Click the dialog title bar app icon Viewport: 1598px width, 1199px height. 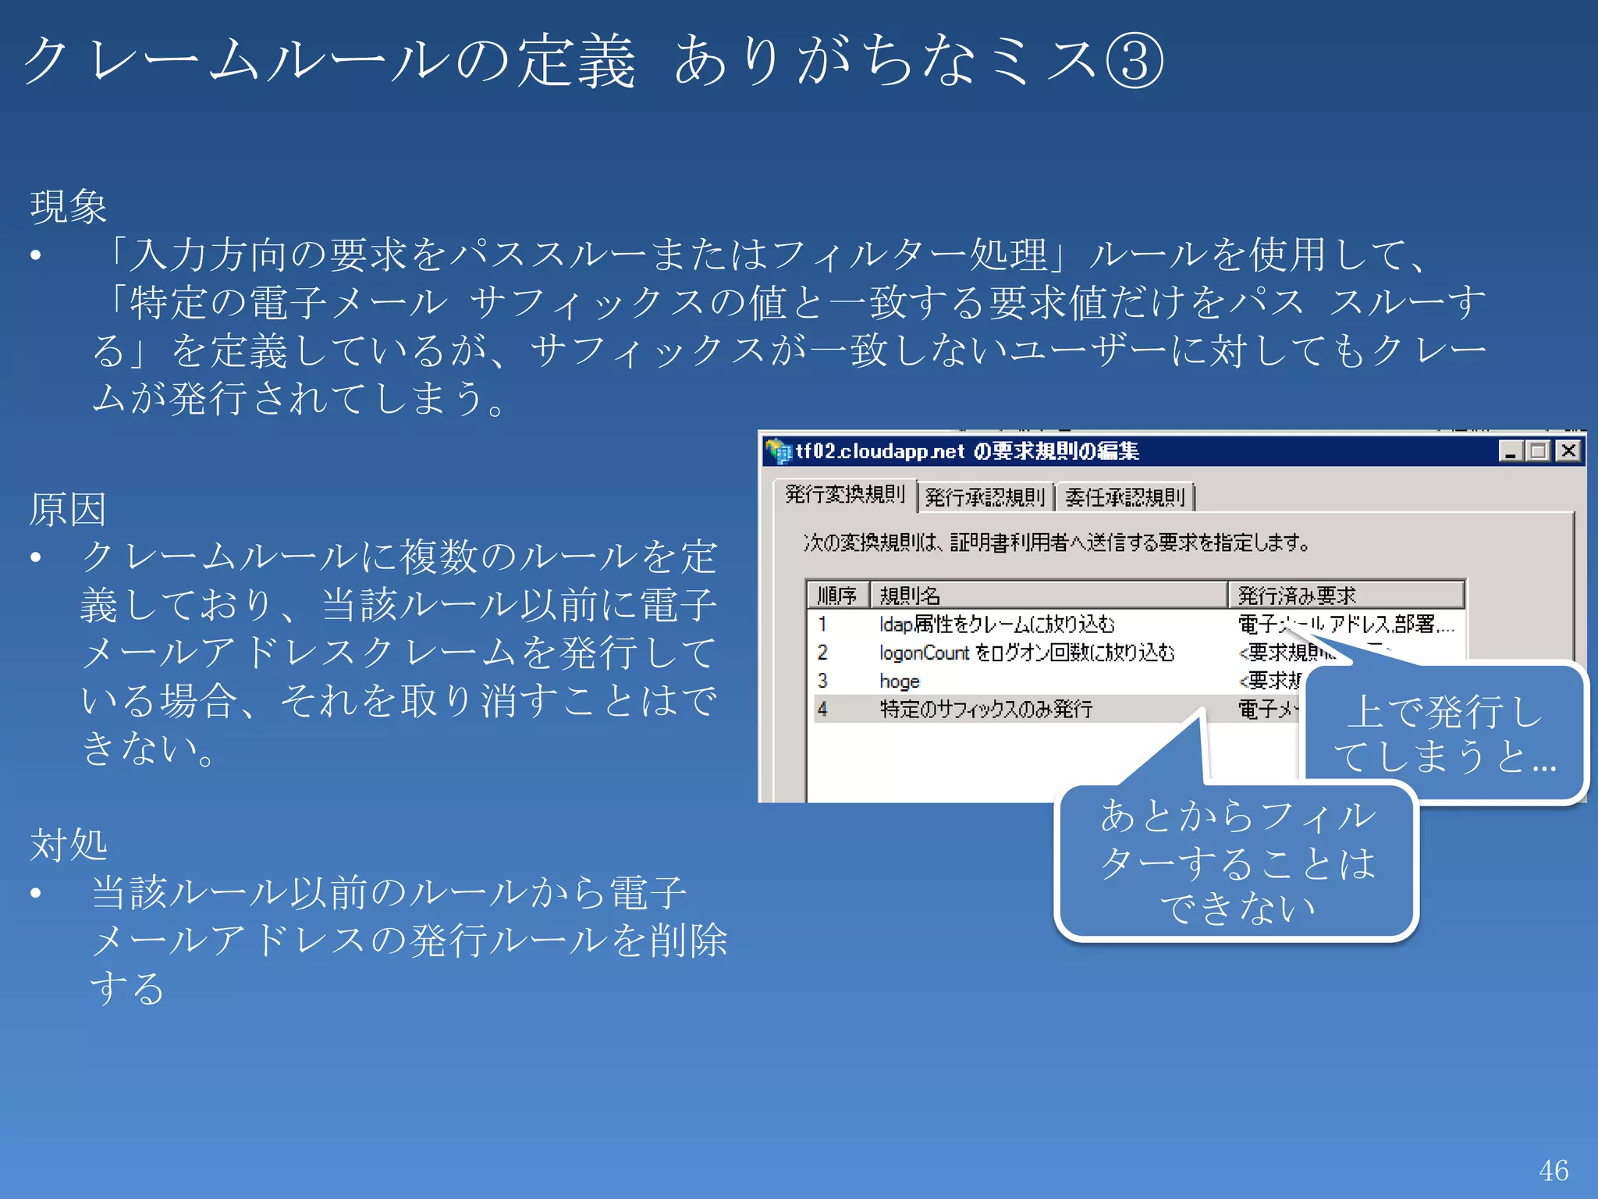pos(778,451)
